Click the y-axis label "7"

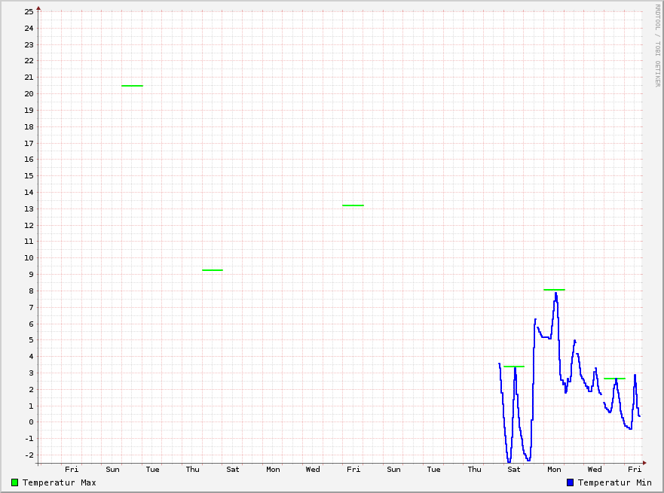(32, 307)
